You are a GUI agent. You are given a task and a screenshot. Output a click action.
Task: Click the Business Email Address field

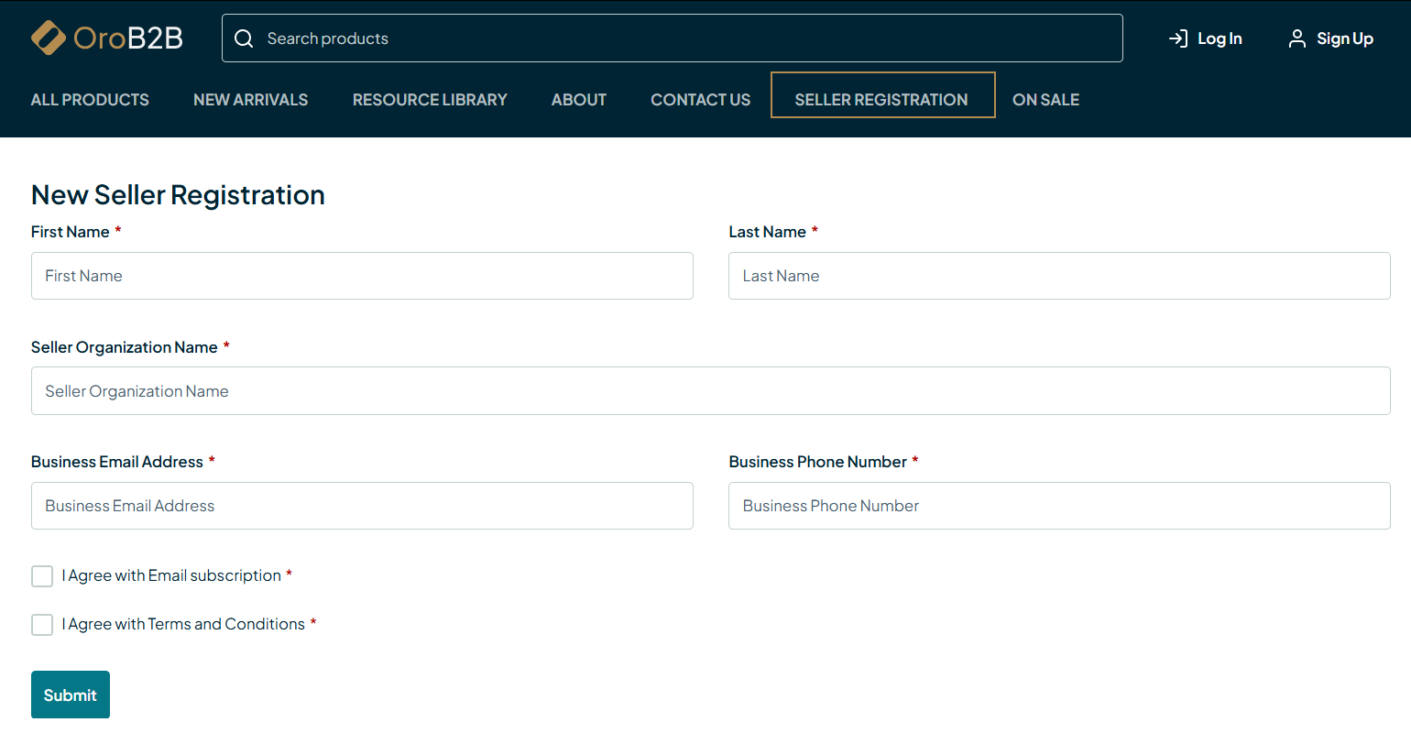tap(362, 506)
